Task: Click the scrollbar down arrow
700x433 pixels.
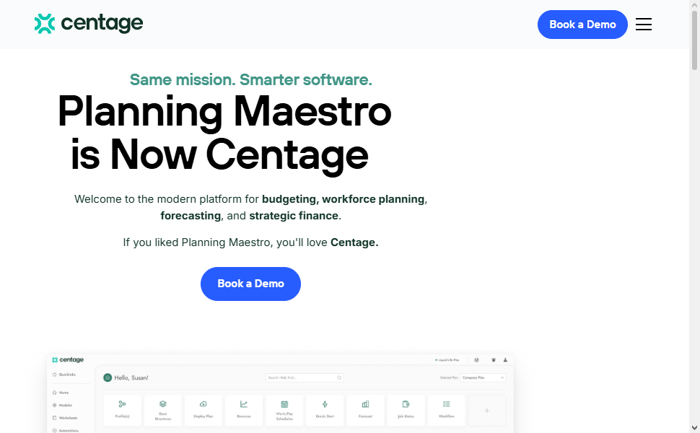Action: tap(694, 428)
